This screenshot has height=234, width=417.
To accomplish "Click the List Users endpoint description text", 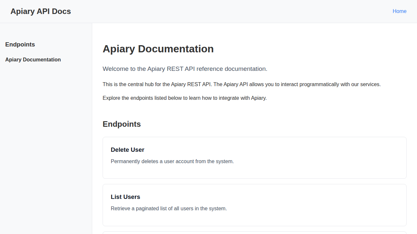I will click(169, 208).
